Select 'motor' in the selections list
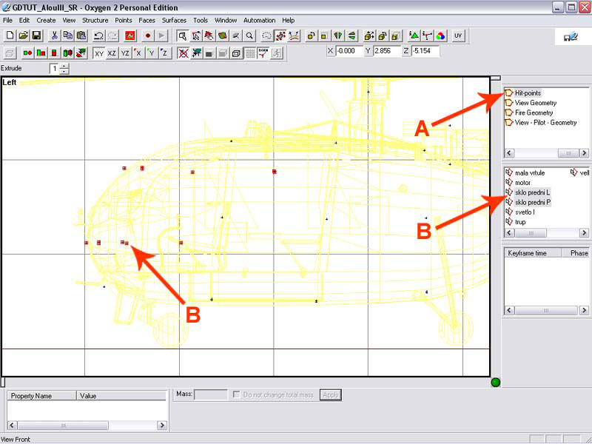The width and height of the screenshot is (592, 444). [x=522, y=183]
